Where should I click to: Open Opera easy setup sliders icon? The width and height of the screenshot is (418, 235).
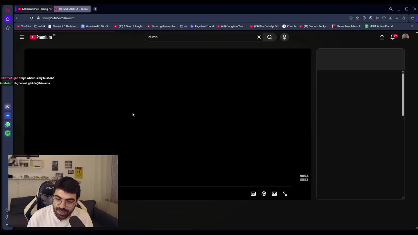(x=397, y=18)
